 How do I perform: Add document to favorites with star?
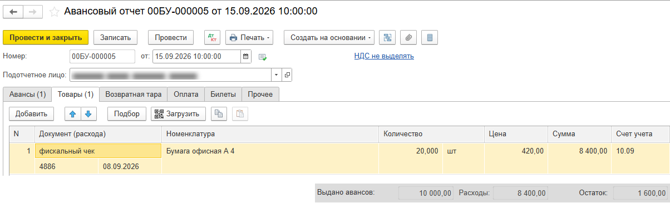(x=54, y=11)
